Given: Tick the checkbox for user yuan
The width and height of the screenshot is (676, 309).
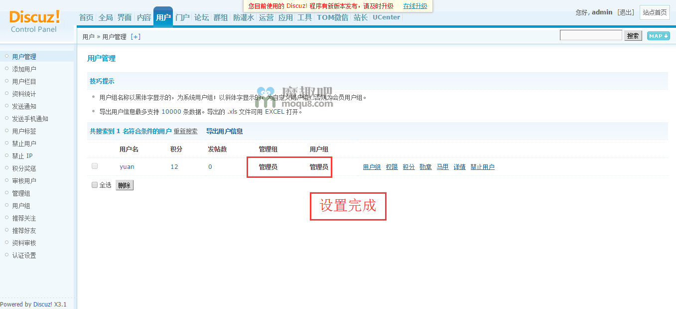Looking at the screenshot, I should coord(95,166).
